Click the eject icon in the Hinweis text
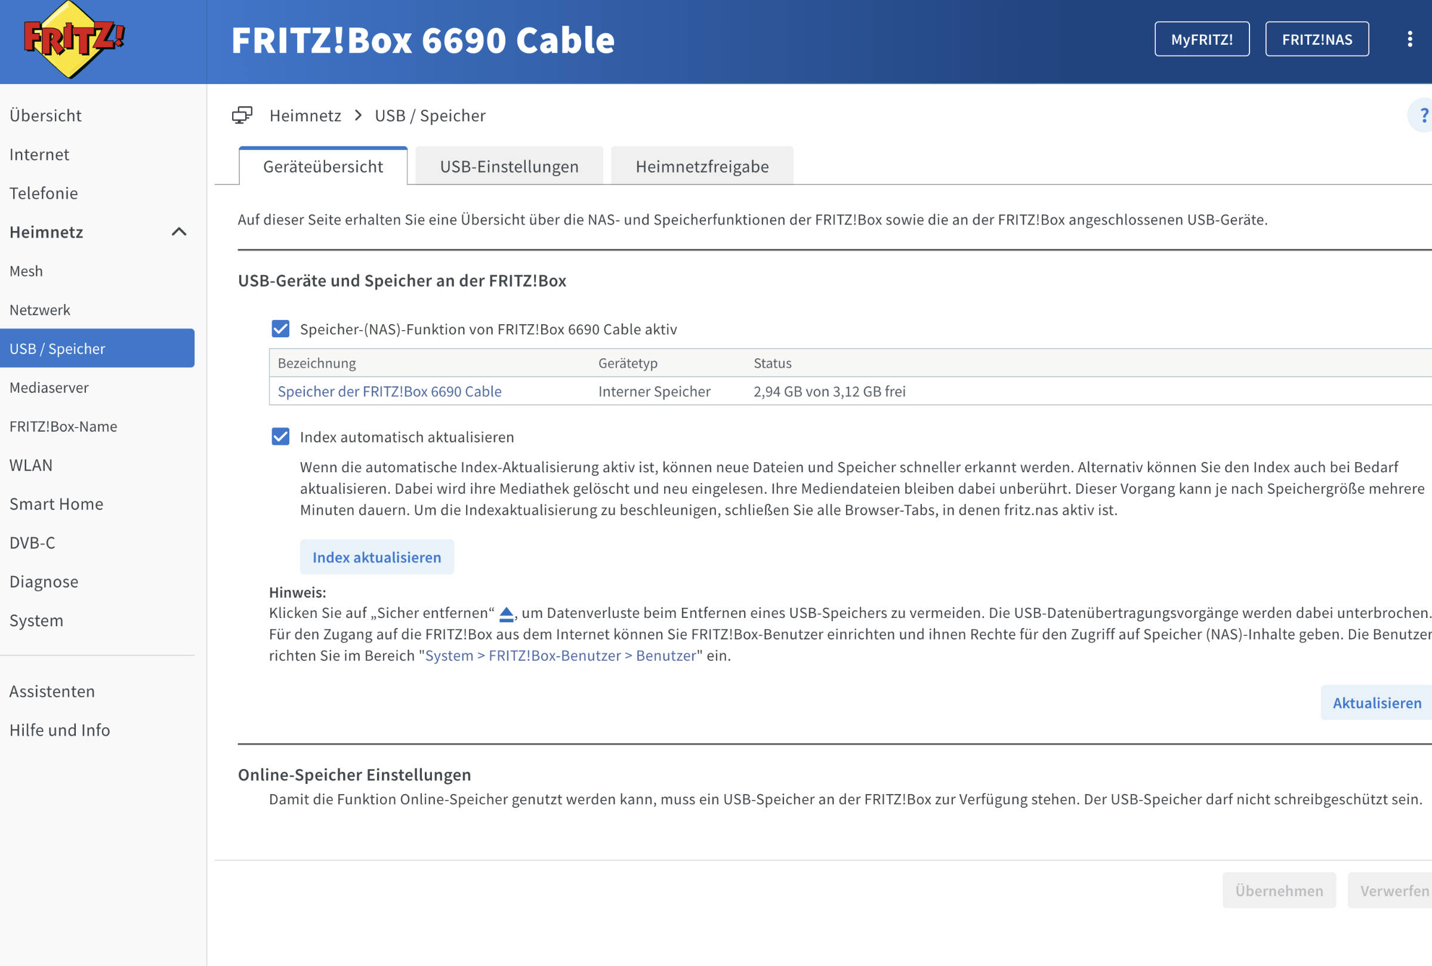This screenshot has width=1432, height=966. [506, 614]
